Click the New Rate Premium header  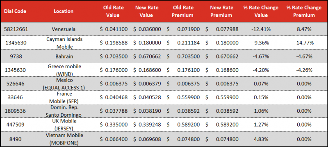221,11
